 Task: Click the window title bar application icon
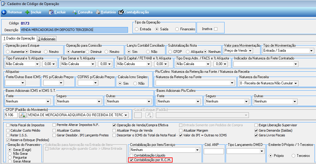coord(4,4)
